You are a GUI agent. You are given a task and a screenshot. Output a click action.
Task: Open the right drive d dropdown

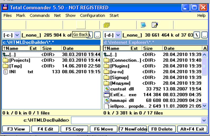118,35
